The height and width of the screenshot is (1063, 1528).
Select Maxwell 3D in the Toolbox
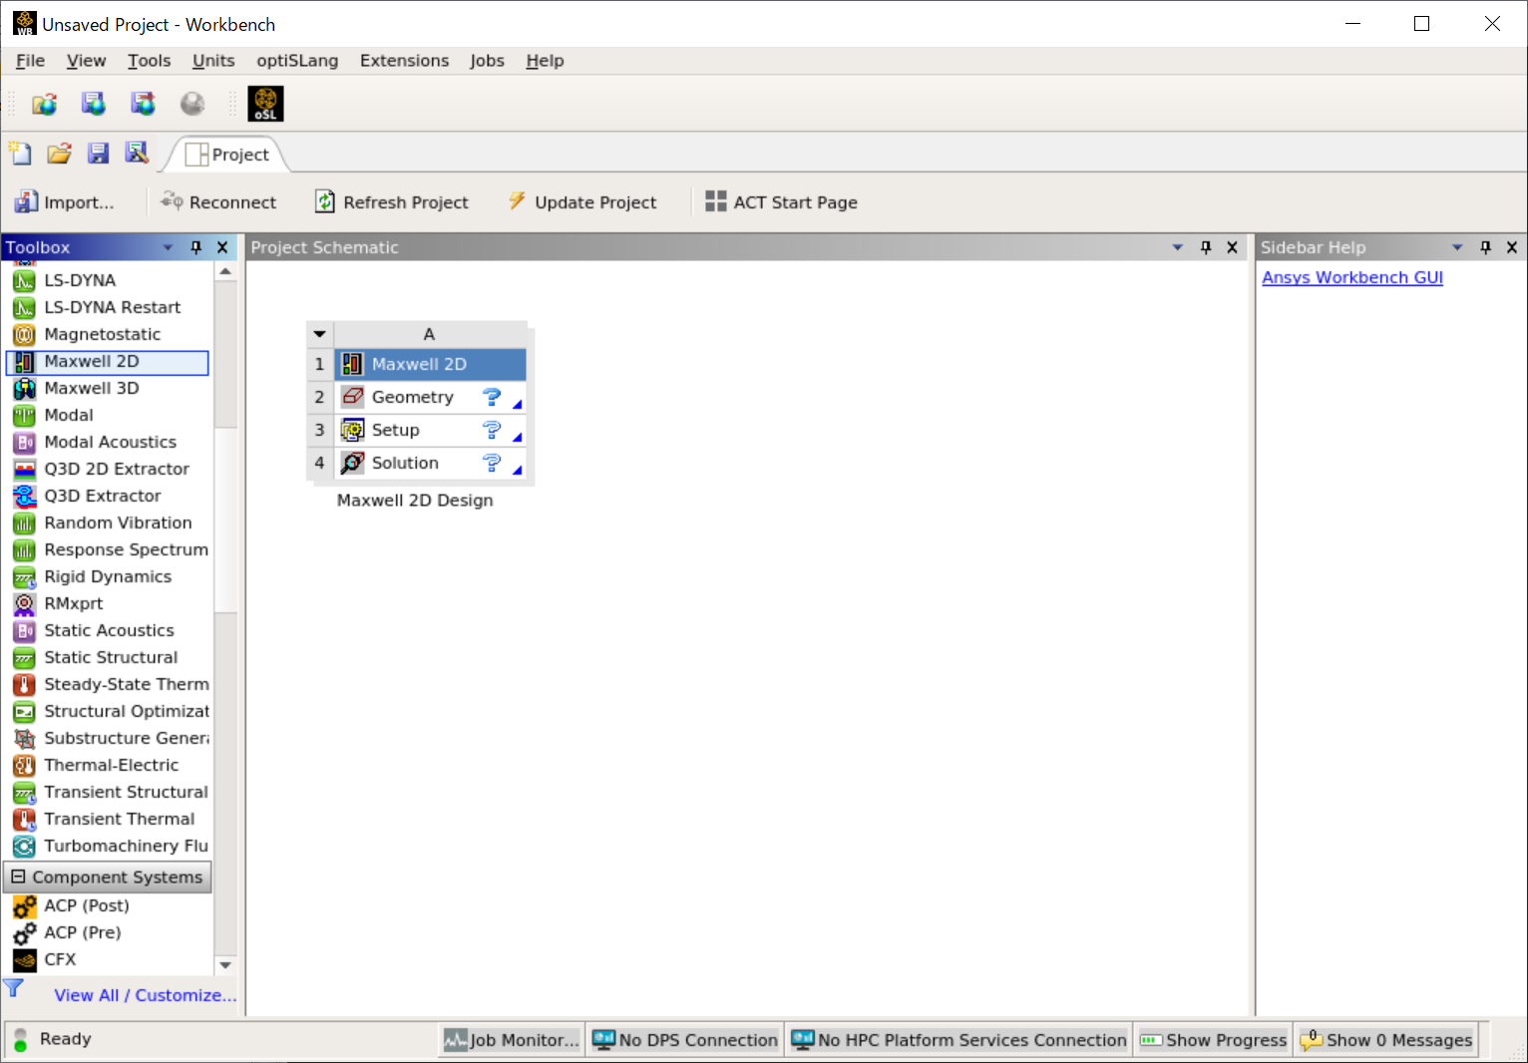pos(93,388)
